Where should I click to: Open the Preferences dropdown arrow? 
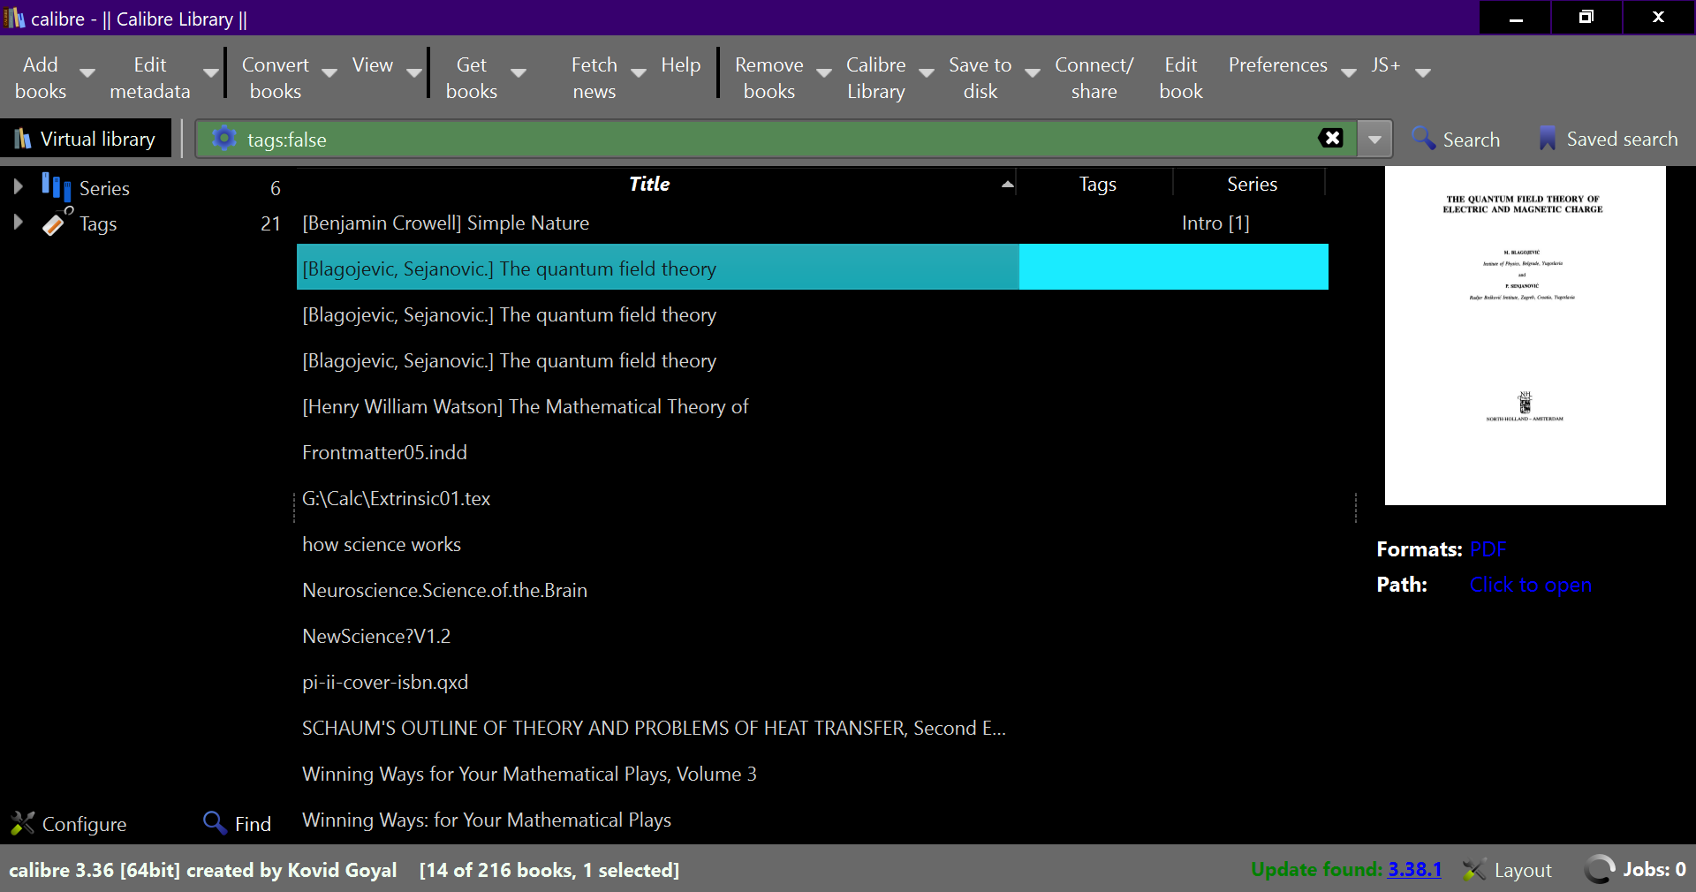(x=1349, y=73)
